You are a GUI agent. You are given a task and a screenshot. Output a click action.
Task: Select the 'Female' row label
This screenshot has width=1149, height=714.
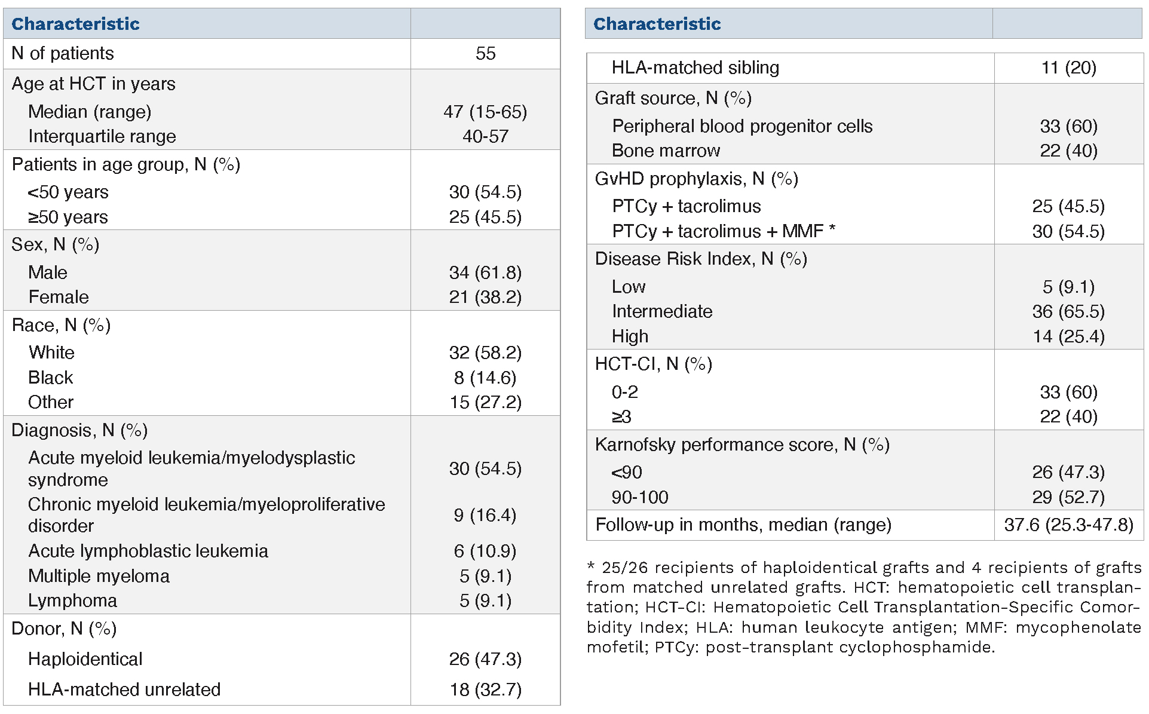(x=59, y=297)
